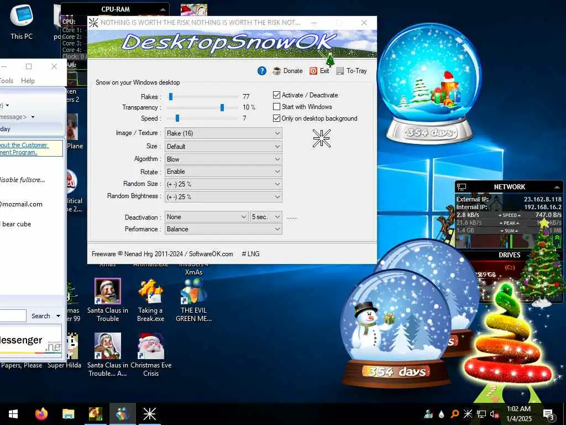Switch to the Messenger taskbar icon

point(122,414)
